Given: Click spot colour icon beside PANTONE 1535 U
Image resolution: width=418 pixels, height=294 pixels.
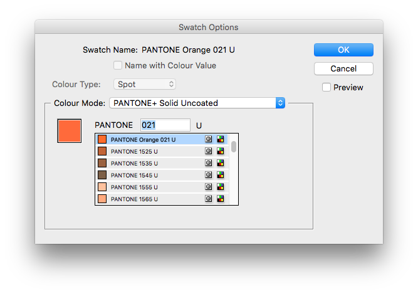Looking at the screenshot, I should point(209,163).
